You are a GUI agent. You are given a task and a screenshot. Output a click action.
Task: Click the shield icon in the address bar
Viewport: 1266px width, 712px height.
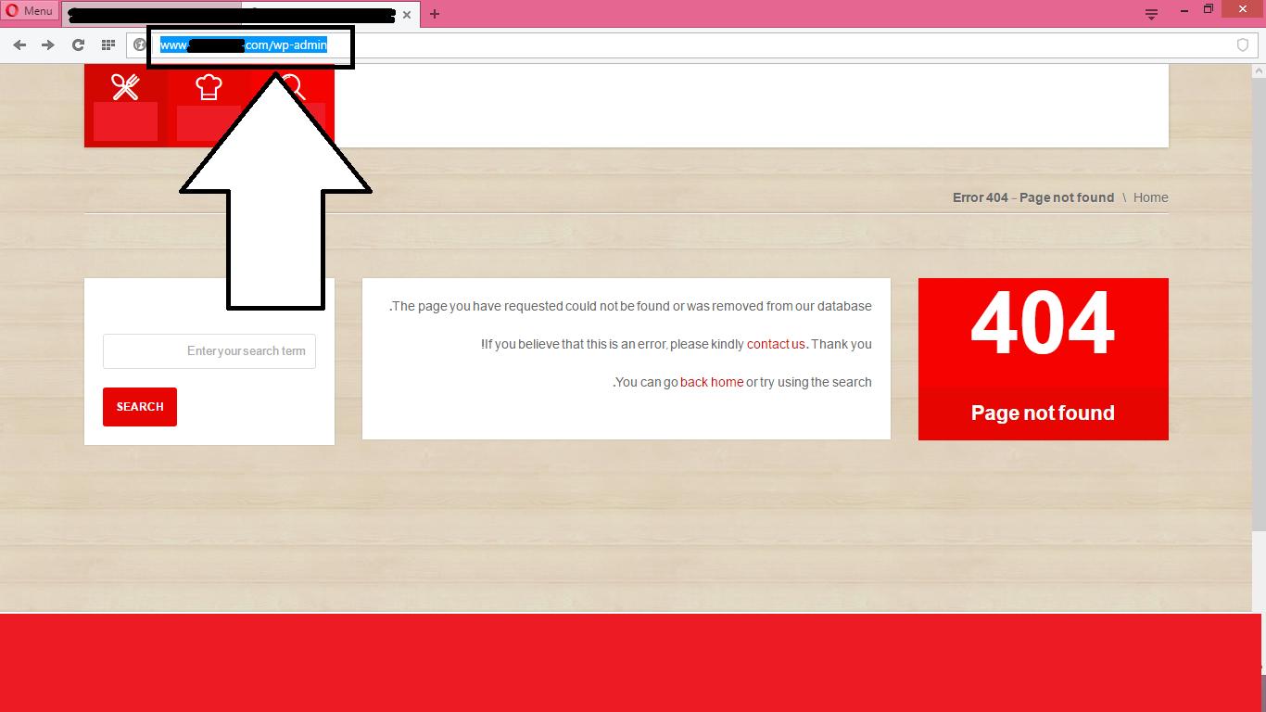pyautogui.click(x=1243, y=44)
